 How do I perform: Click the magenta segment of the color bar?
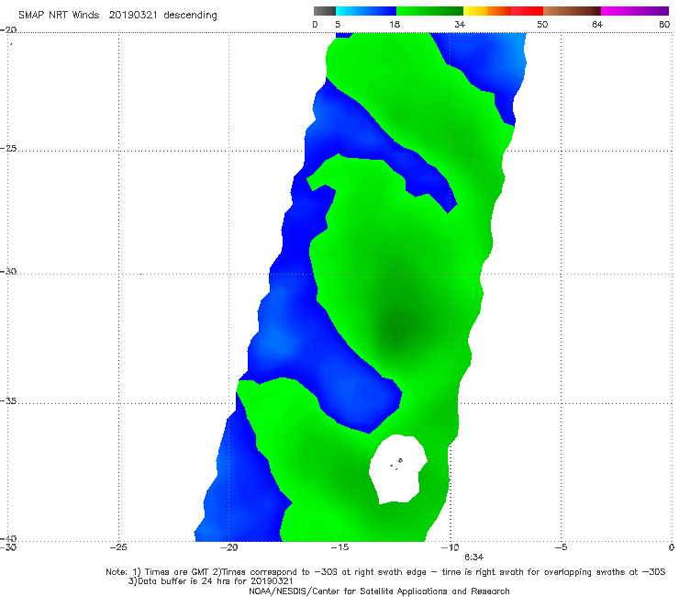(635, 11)
